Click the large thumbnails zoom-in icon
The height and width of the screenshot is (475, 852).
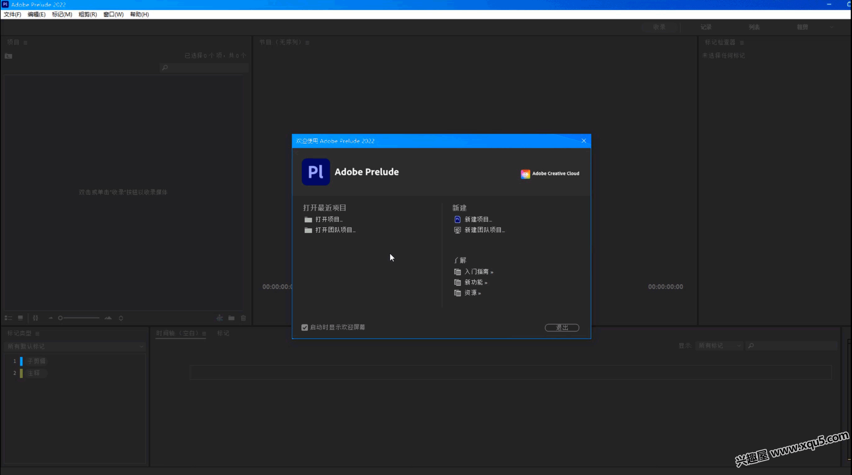108,318
